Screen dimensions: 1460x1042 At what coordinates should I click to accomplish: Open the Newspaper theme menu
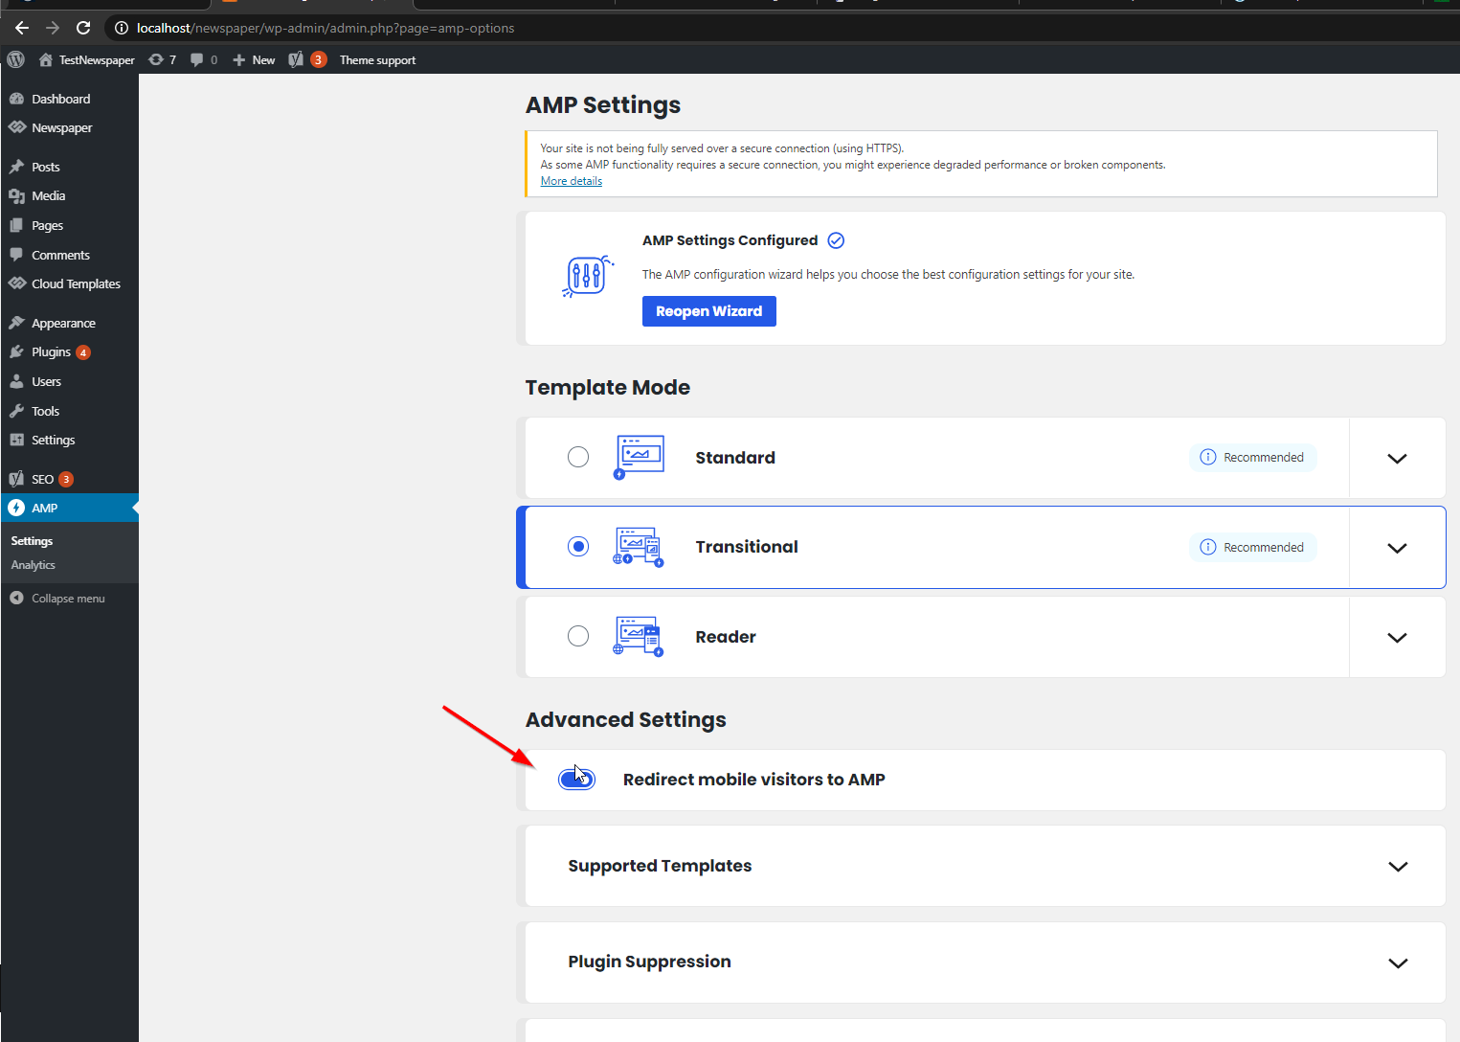click(69, 127)
